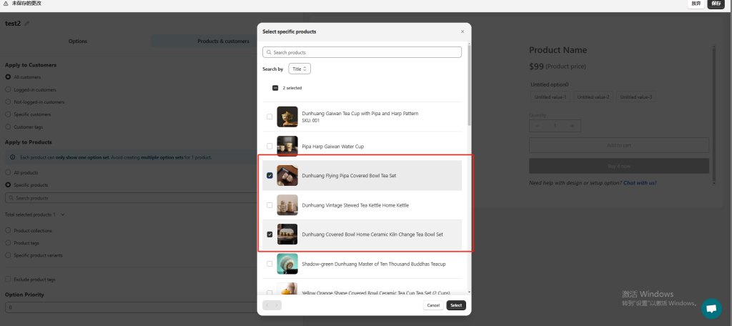Image resolution: width=732 pixels, height=326 pixels.
Task: Click the Dunhuang Gaiwan Tea Cup thumbnail
Action: point(287,117)
